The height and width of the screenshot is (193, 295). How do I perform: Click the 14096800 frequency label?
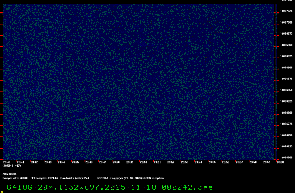pyautogui.click(x=287, y=113)
